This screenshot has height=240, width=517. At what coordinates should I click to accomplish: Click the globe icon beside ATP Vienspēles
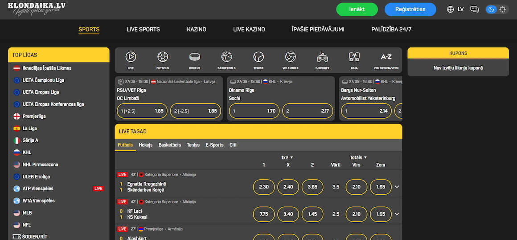click(17, 189)
